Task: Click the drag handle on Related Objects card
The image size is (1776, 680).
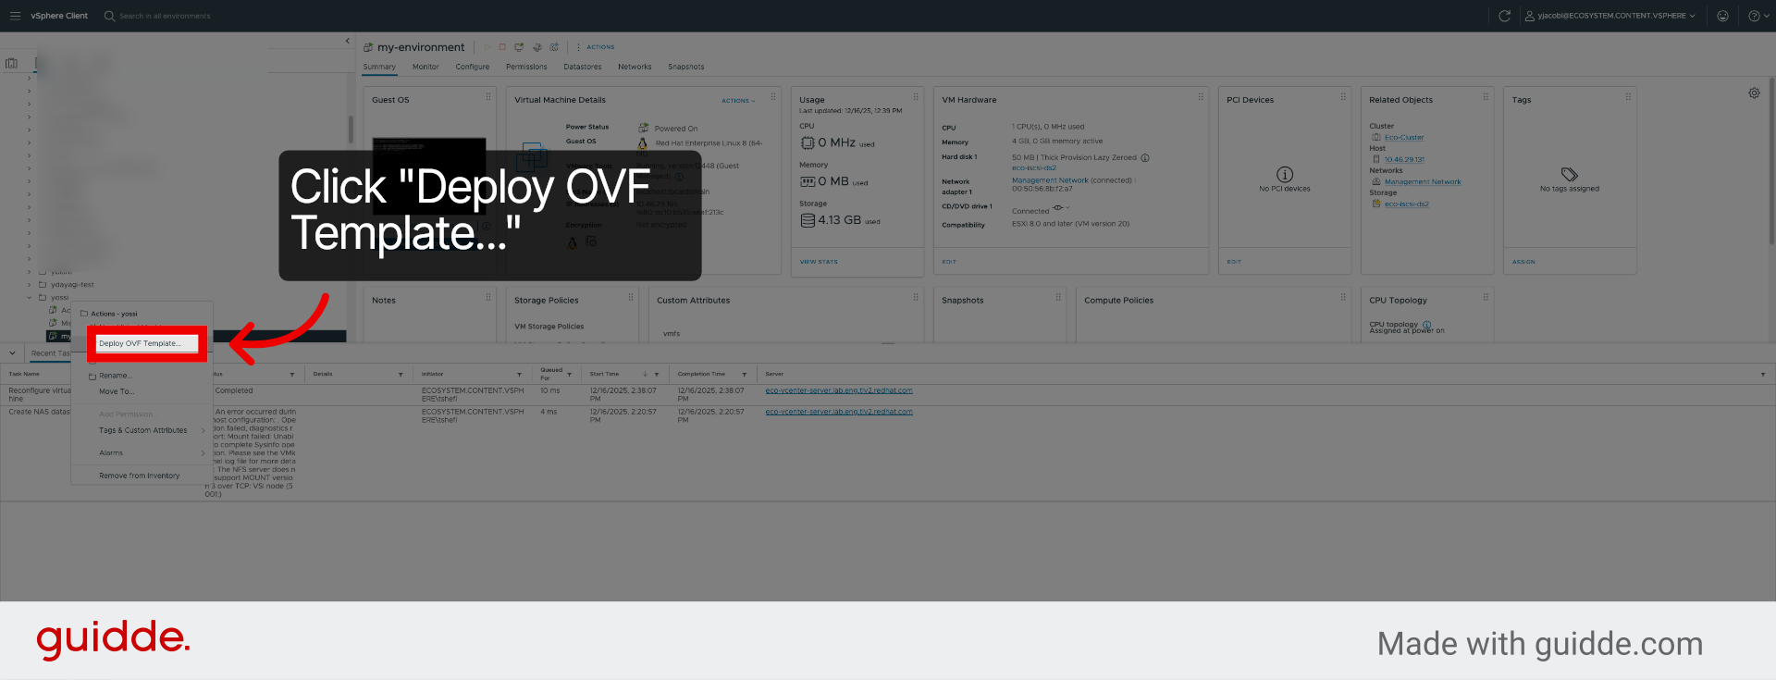Action: [x=1486, y=96]
